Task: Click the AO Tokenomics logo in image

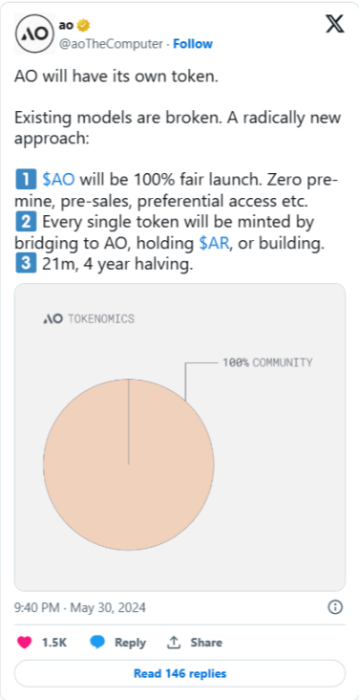Action: (x=53, y=318)
